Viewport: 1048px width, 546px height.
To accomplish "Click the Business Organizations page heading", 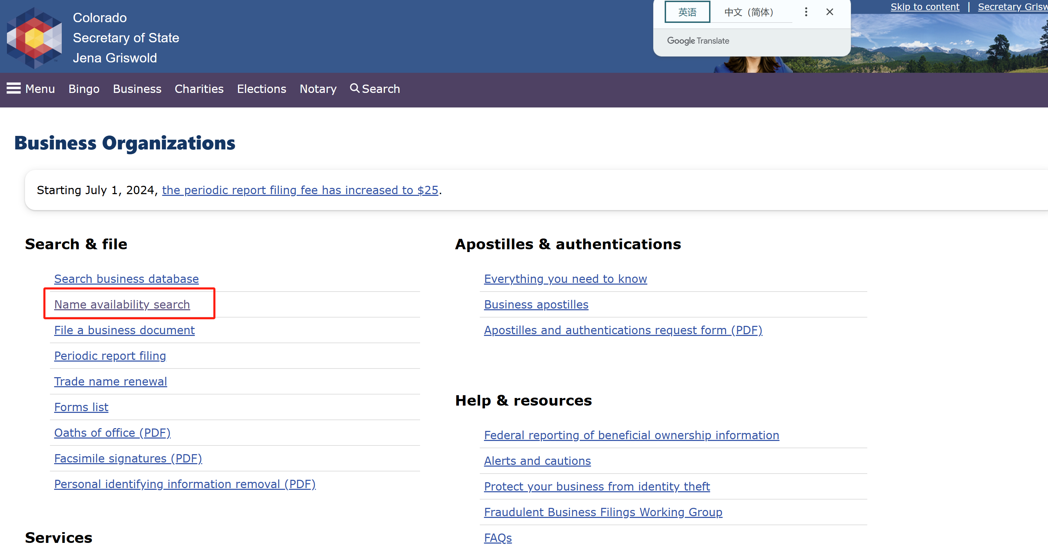I will 125,143.
